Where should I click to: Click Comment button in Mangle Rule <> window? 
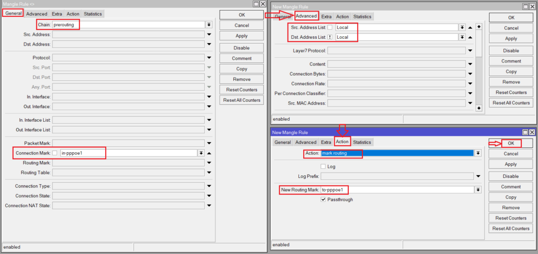242,58
